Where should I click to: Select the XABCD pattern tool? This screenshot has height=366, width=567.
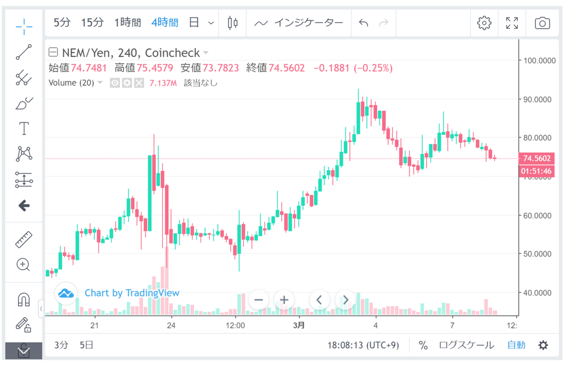coord(24,154)
